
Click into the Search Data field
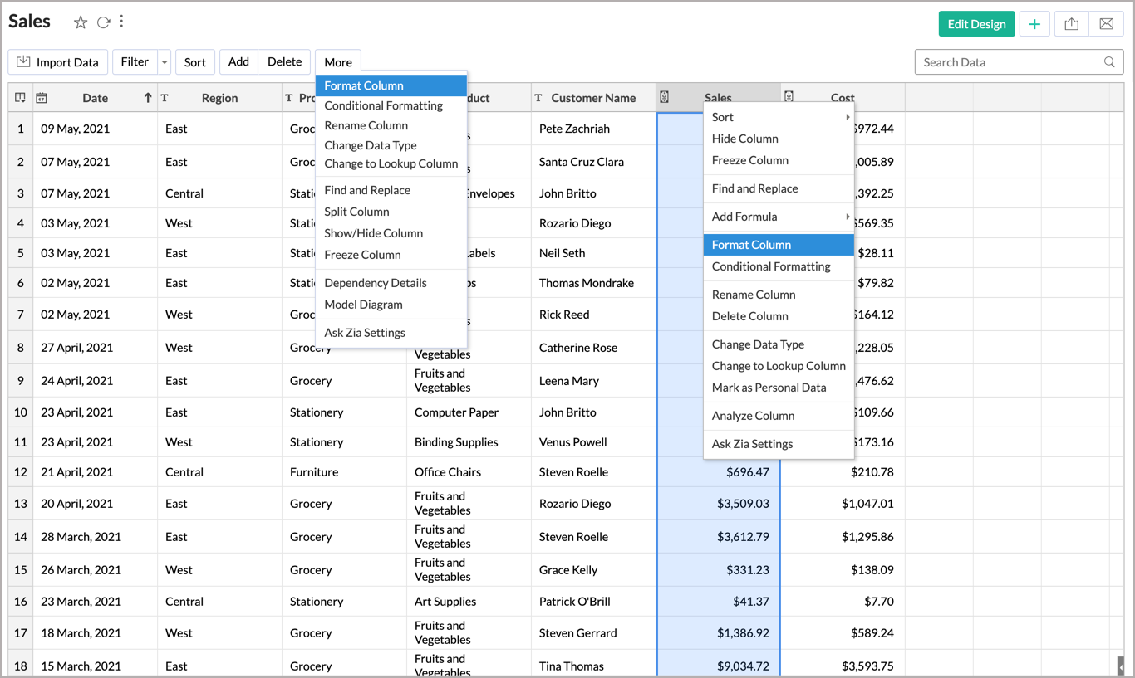tap(1005, 62)
